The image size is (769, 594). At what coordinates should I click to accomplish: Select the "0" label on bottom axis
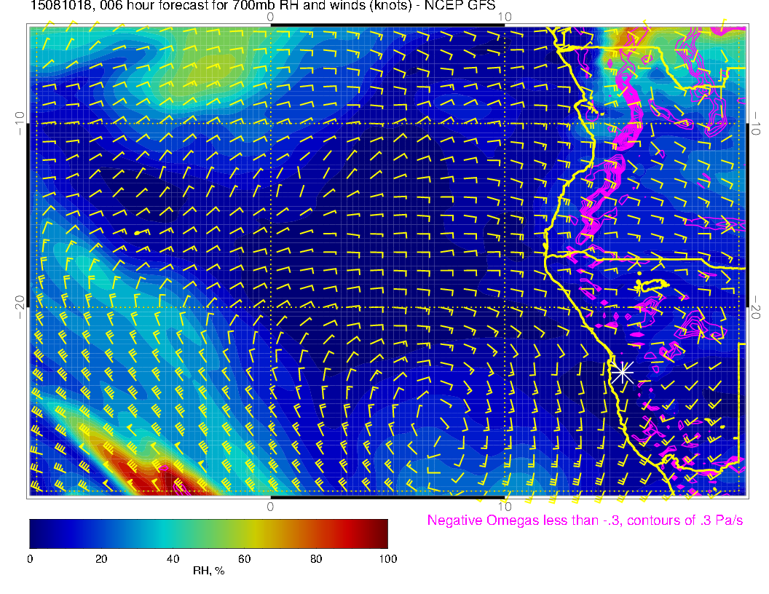(270, 507)
